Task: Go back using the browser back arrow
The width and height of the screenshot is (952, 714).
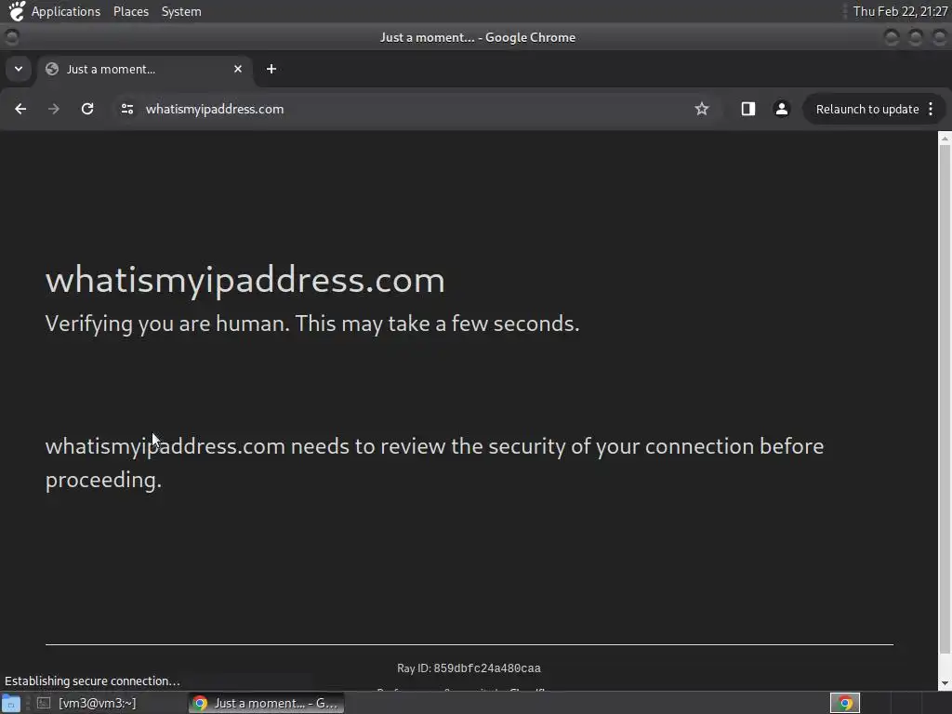Action: [x=20, y=109]
